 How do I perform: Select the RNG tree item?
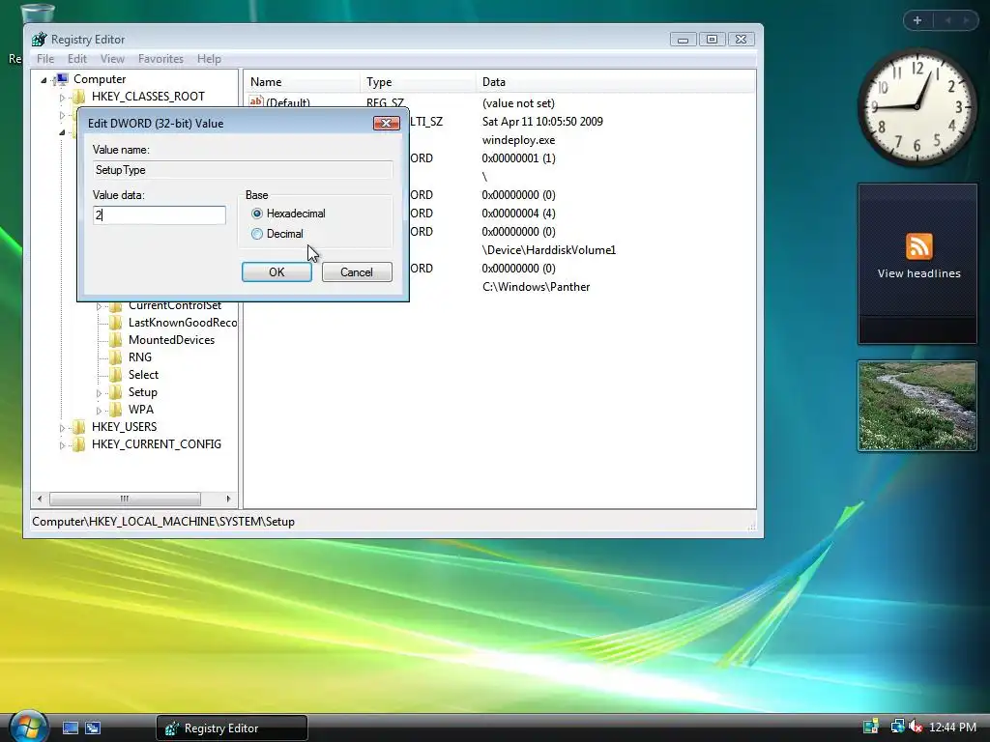(x=139, y=357)
